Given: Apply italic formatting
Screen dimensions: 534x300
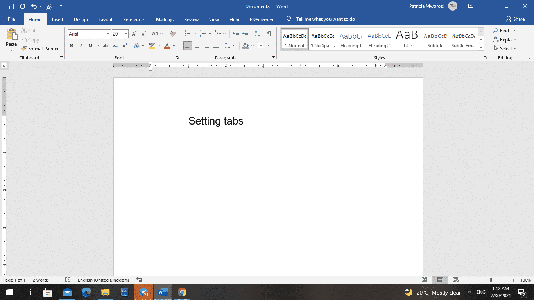Looking at the screenshot, I should [x=81, y=46].
